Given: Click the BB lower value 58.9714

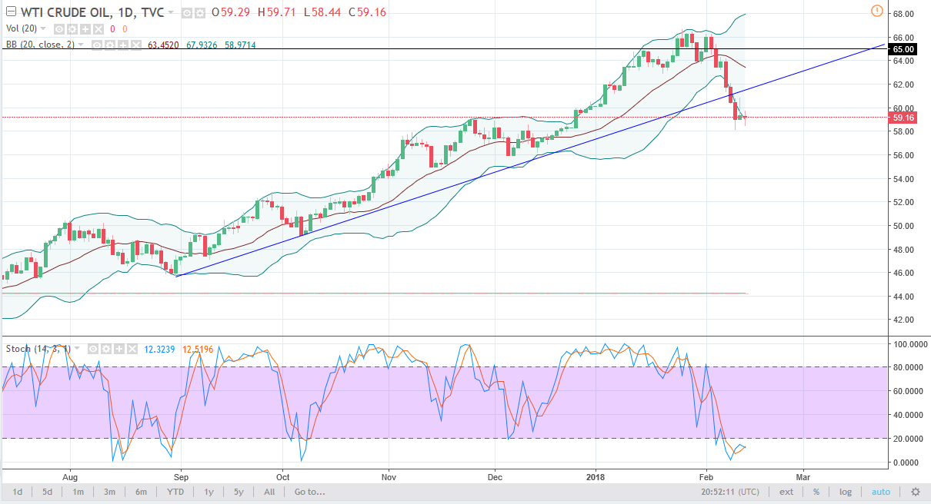Looking at the screenshot, I should pyautogui.click(x=240, y=45).
